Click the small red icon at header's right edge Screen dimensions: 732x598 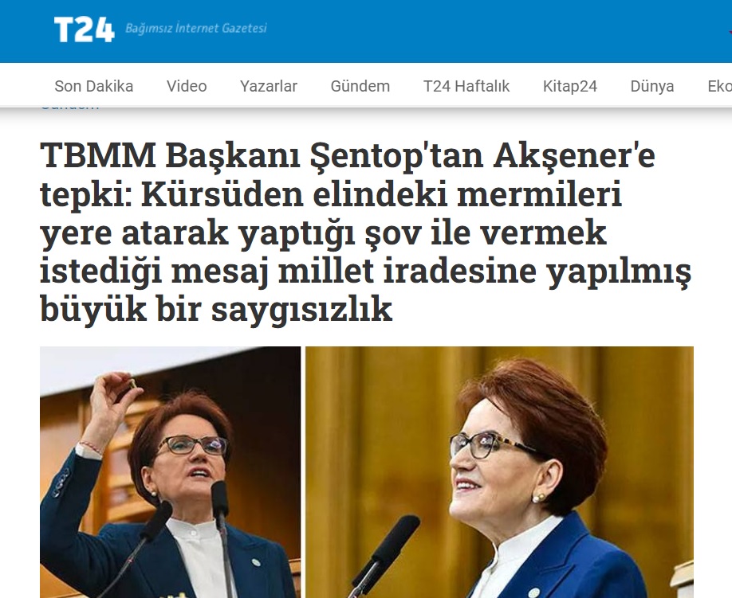click(x=730, y=32)
